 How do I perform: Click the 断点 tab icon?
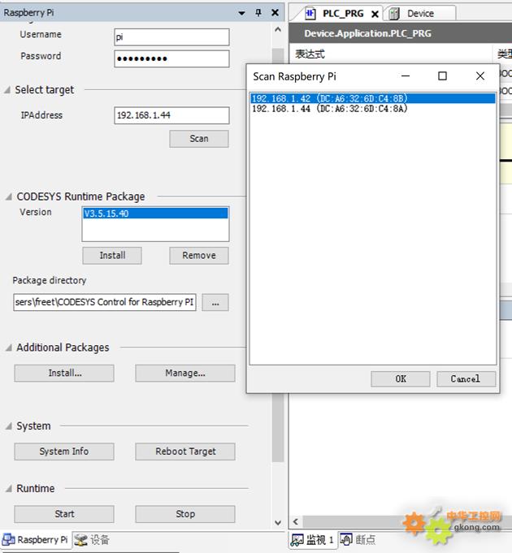pyautogui.click(x=345, y=539)
